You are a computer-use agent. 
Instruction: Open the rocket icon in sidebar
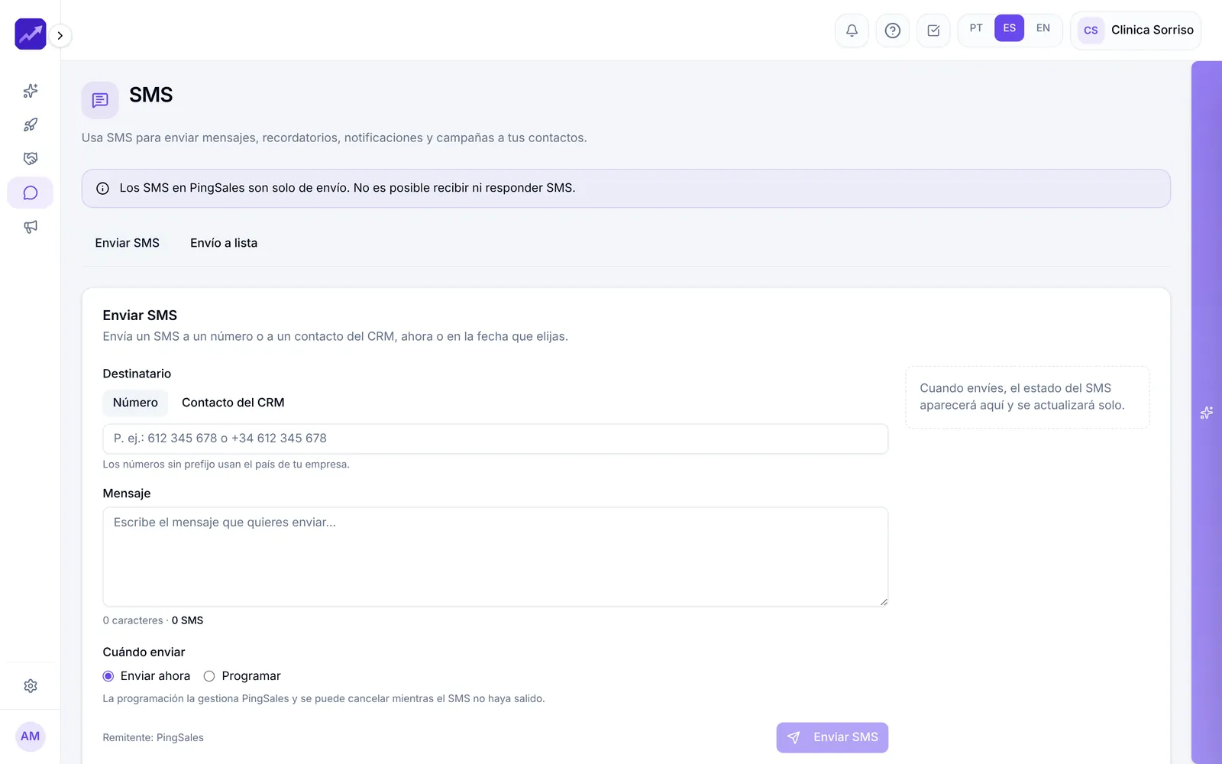[x=31, y=125]
